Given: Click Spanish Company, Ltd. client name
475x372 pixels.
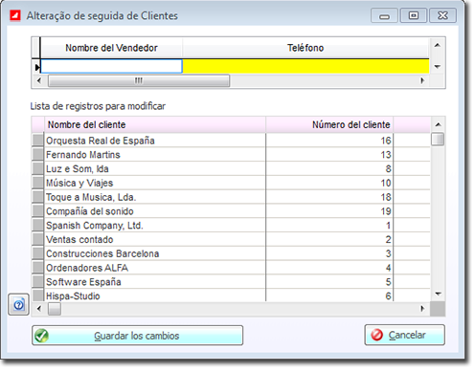Looking at the screenshot, I should pyautogui.click(x=95, y=226).
